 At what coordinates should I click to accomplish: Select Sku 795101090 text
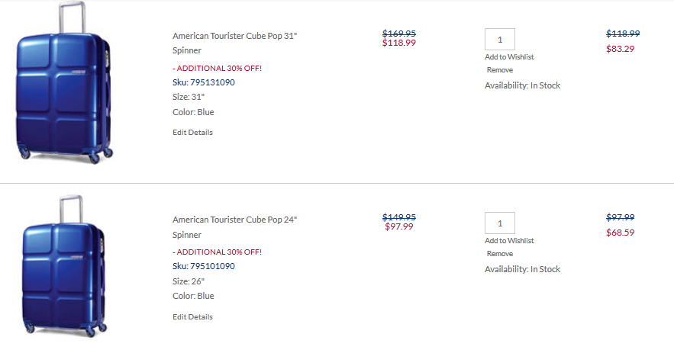pyautogui.click(x=204, y=266)
